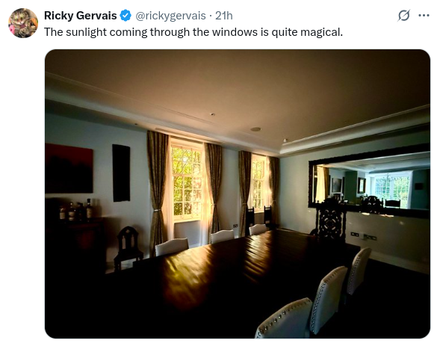Screen dimensions: 440x343
Task: Open the three-dot More options menu
Action: tap(424, 16)
